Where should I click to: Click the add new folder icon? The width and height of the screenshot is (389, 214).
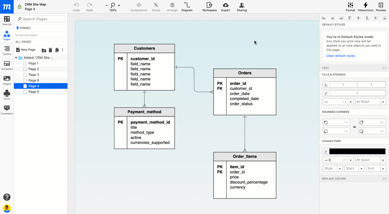tap(44, 50)
